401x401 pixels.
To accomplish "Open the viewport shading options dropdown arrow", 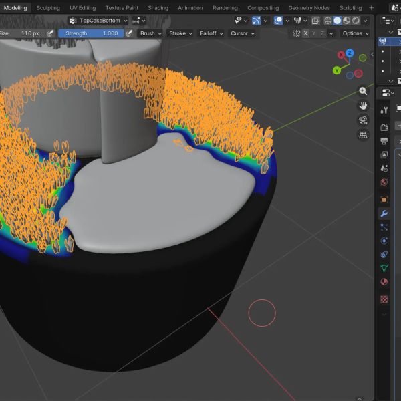I will 365,21.
